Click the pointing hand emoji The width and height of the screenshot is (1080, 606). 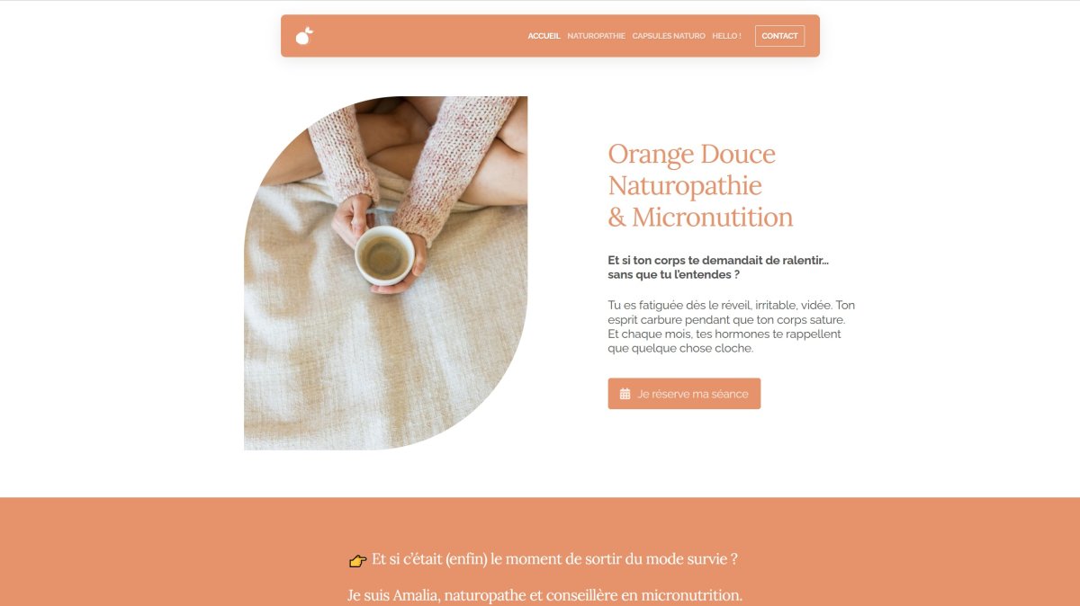[357, 560]
